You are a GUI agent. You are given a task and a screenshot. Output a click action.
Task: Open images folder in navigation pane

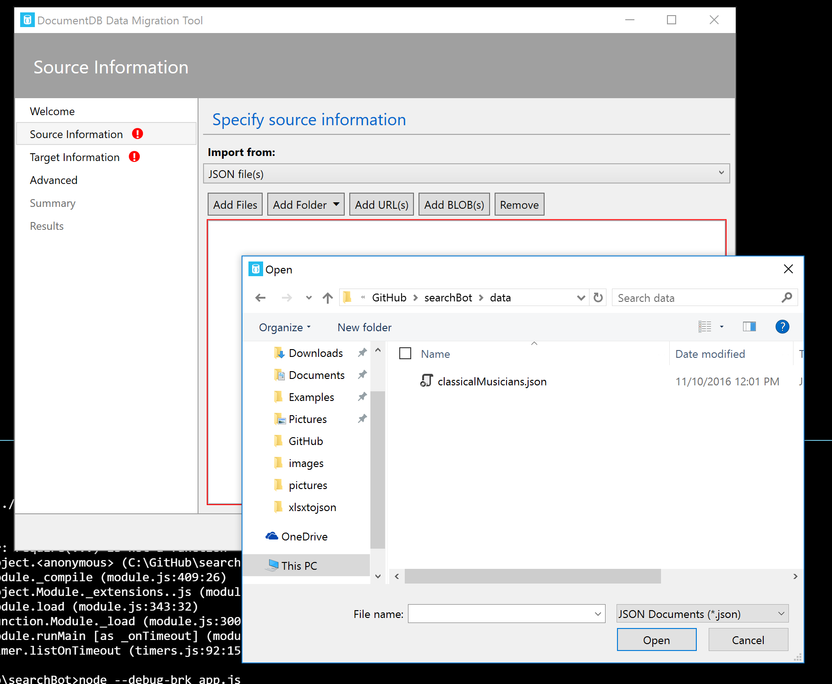click(x=306, y=463)
